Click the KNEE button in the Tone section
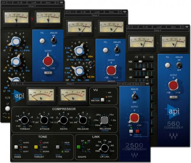 [16, 147]
